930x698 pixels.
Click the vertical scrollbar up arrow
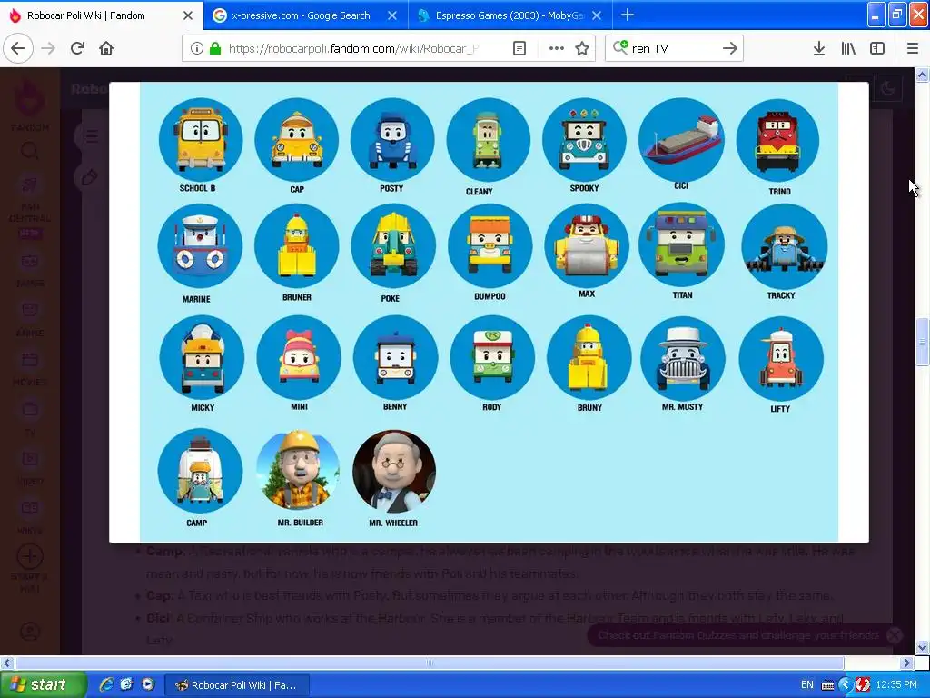coord(923,75)
